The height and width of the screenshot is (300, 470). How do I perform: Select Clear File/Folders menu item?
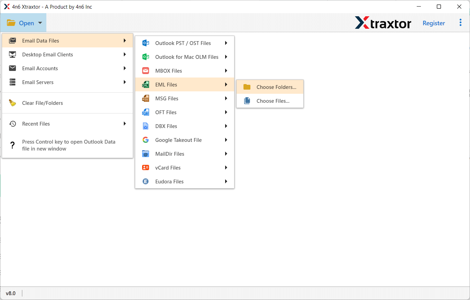(67, 103)
